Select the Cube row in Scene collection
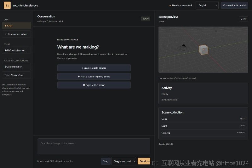 point(203,119)
